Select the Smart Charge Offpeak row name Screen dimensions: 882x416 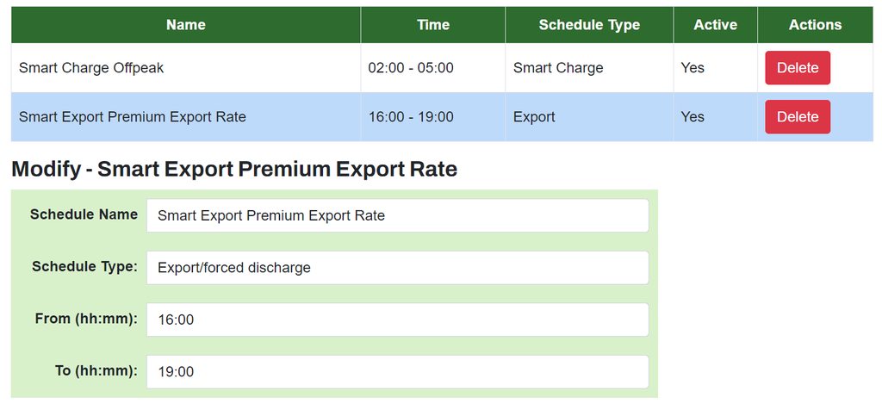[x=91, y=68]
